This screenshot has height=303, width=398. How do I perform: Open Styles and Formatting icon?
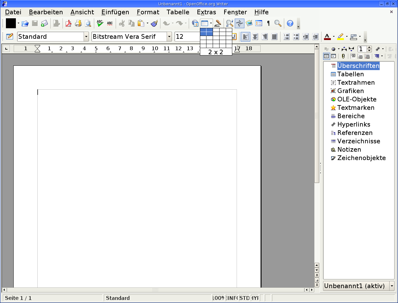(10, 37)
